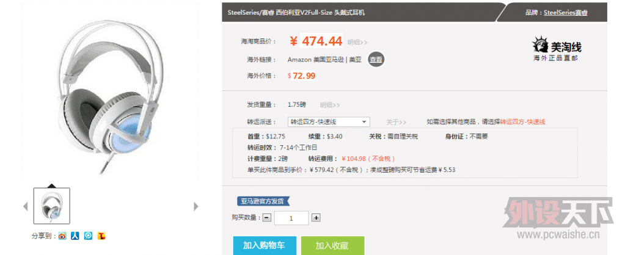The image size is (625, 255).
Task: Open the 关于>> shipping info link
Action: point(397,122)
